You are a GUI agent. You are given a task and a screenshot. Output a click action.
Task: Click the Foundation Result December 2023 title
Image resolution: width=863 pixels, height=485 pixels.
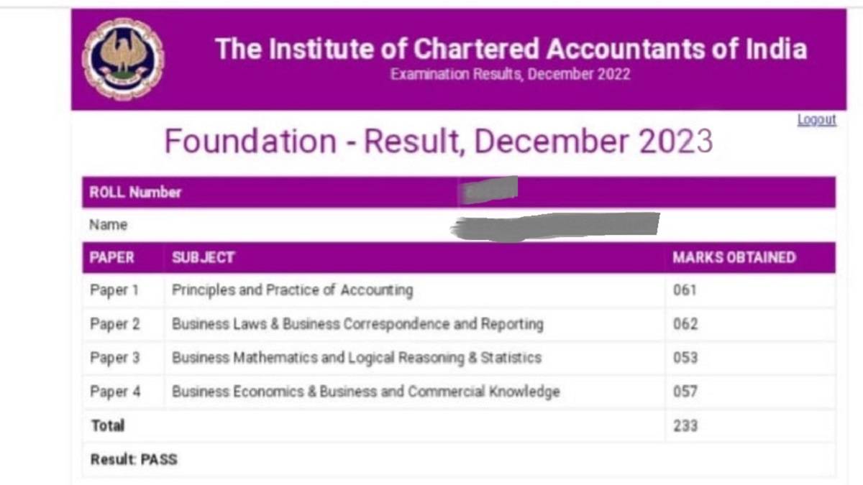437,143
